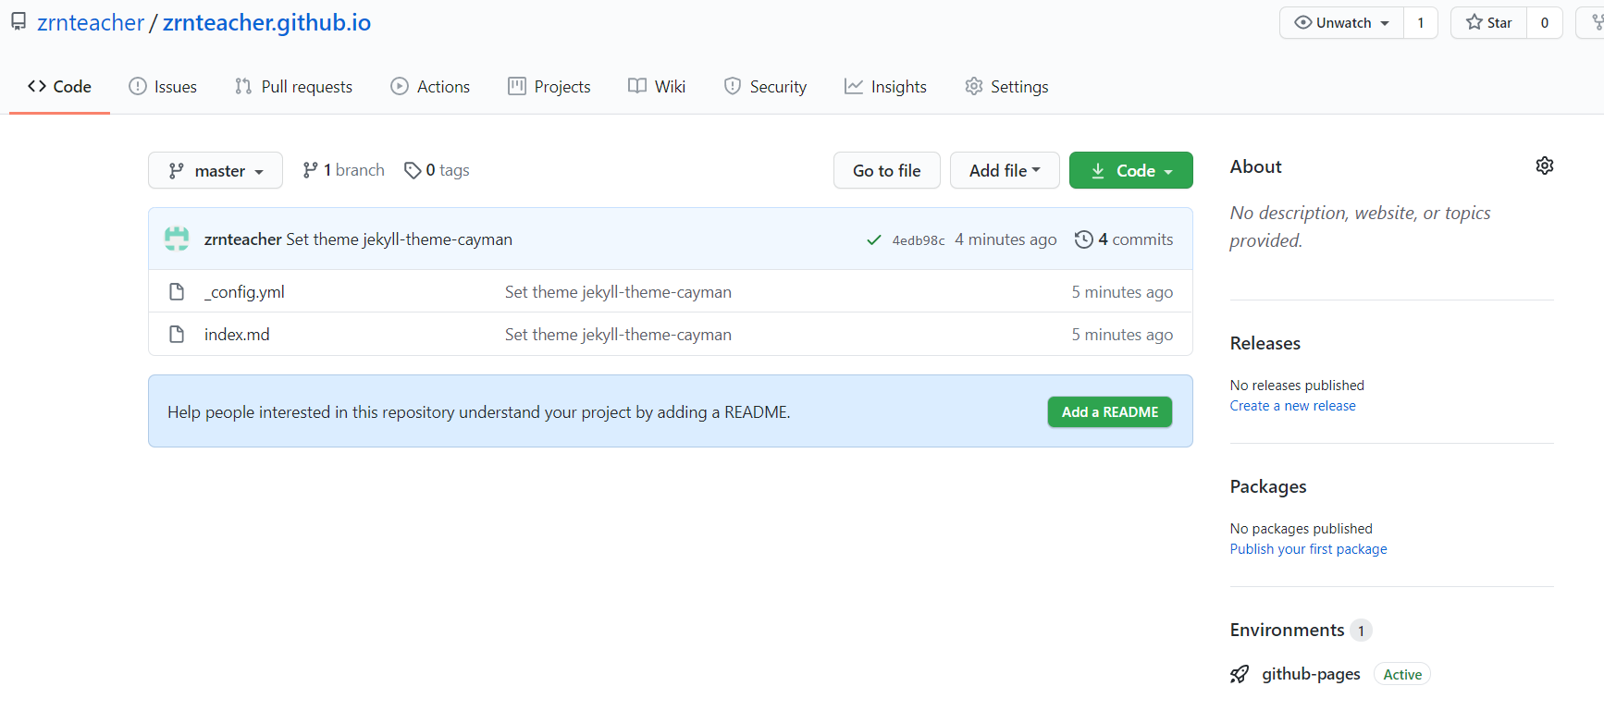This screenshot has width=1604, height=723.
Task: Click the file icon beside _config.yml
Action: tap(177, 292)
